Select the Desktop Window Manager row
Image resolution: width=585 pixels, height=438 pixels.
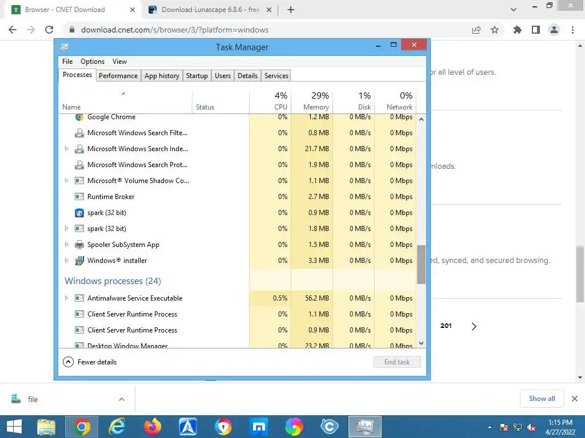coord(237,345)
